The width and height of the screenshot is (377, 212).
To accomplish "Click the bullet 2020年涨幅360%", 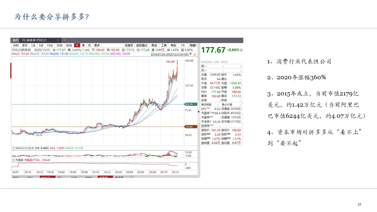I will click(x=297, y=77).
